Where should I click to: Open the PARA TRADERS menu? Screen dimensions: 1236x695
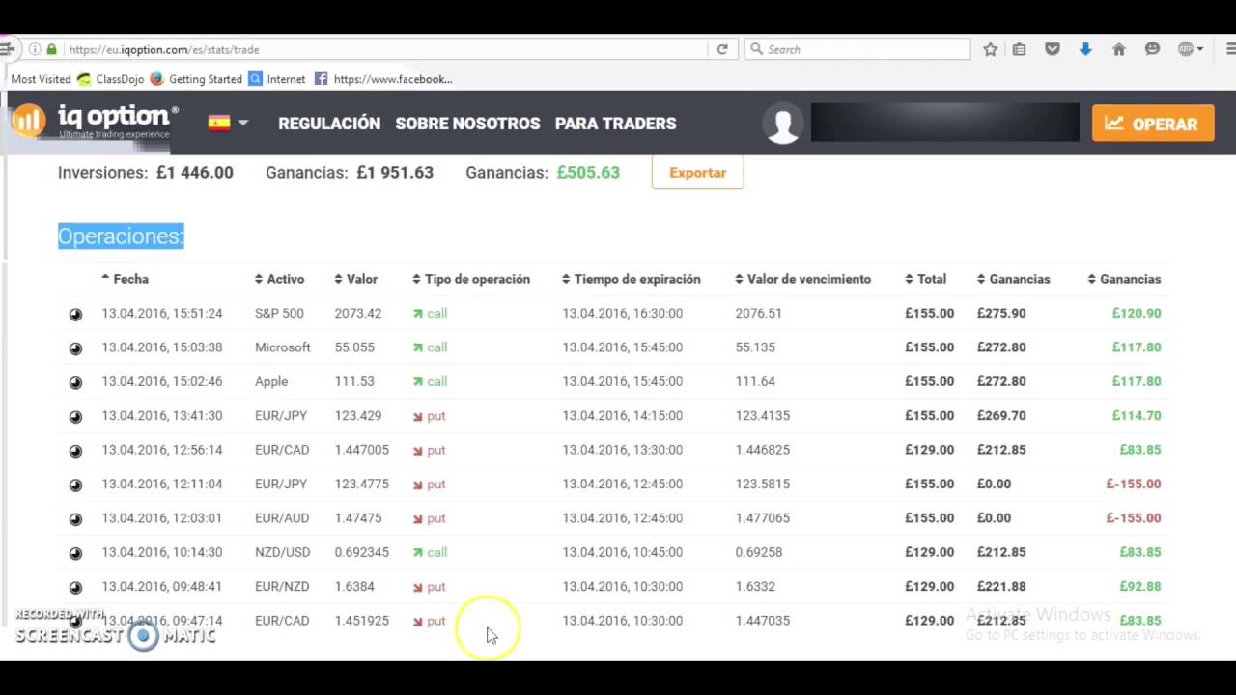point(615,124)
